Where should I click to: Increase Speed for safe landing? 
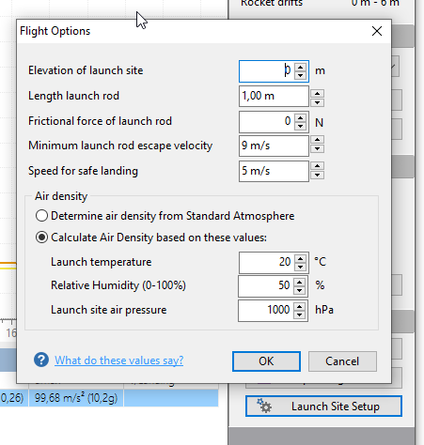click(318, 165)
